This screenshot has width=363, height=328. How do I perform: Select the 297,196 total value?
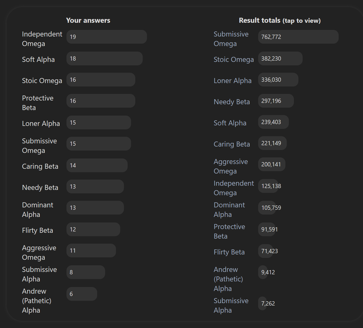(271, 101)
